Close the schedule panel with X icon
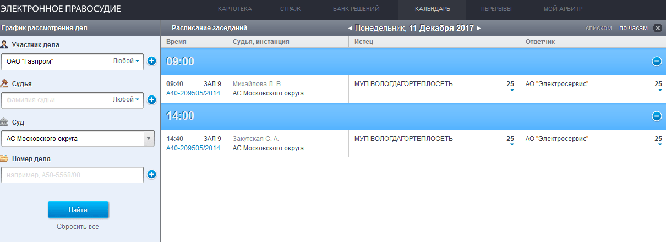Image resolution: width=666 pixels, height=242 pixels. coord(657,28)
